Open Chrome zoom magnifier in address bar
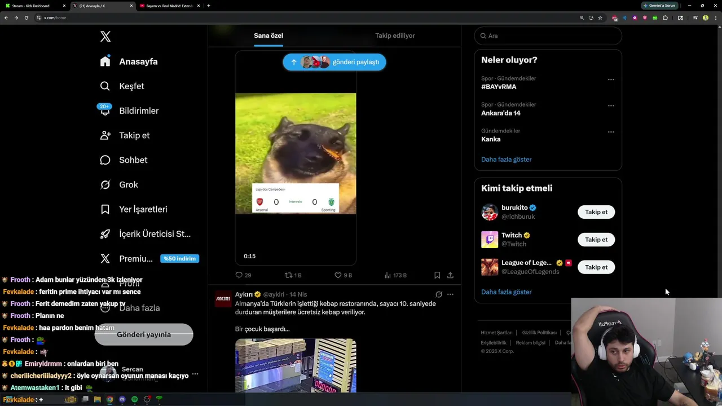The height and width of the screenshot is (406, 722). pyautogui.click(x=582, y=17)
